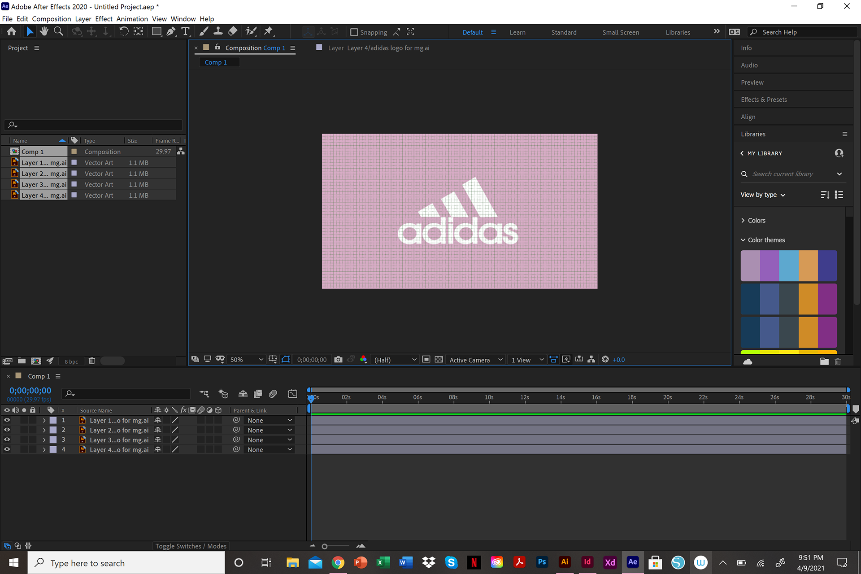Click the Region of Interest icon
861x574 pixels.
(x=426, y=360)
